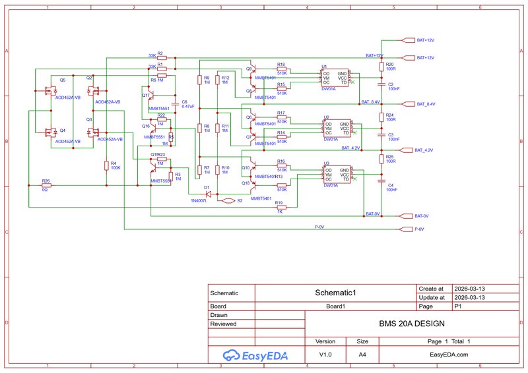Select resistor R9 1M

(199, 80)
